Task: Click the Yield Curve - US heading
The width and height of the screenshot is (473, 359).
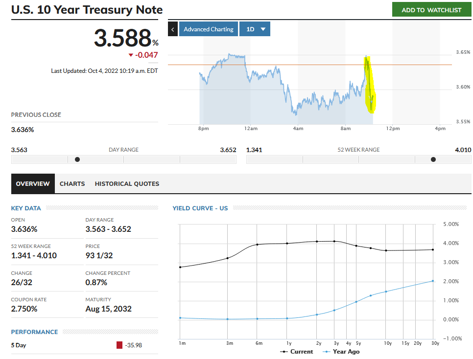Action: point(200,208)
